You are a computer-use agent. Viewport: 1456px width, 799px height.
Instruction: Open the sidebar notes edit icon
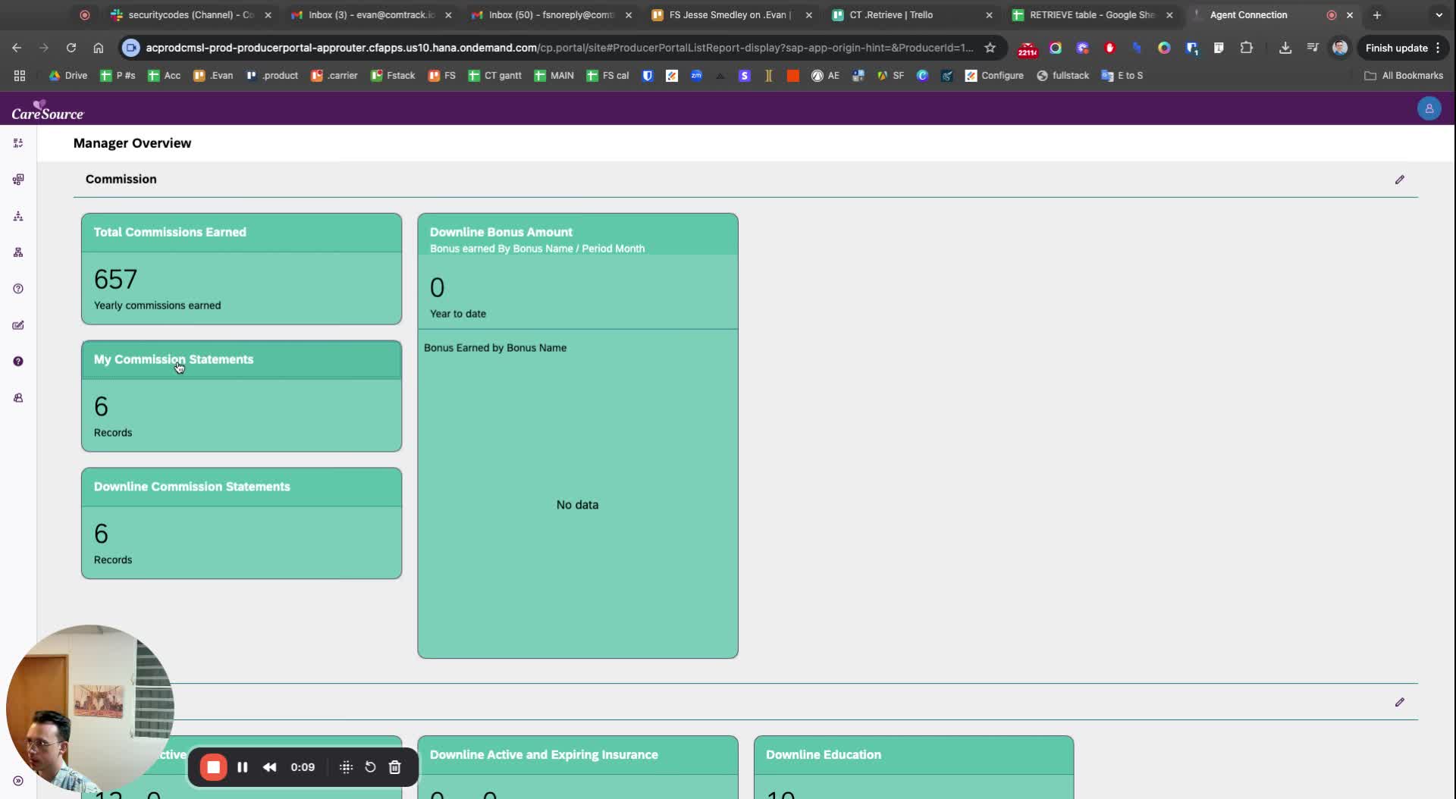click(x=18, y=325)
